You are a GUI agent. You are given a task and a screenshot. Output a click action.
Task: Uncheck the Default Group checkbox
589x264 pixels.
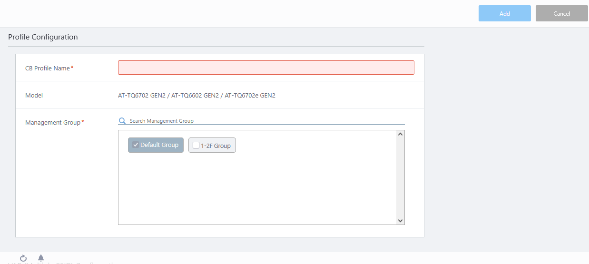(x=136, y=145)
